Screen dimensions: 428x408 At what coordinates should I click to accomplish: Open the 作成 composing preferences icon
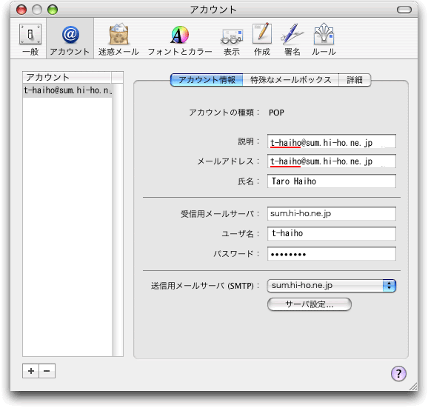pos(262,40)
